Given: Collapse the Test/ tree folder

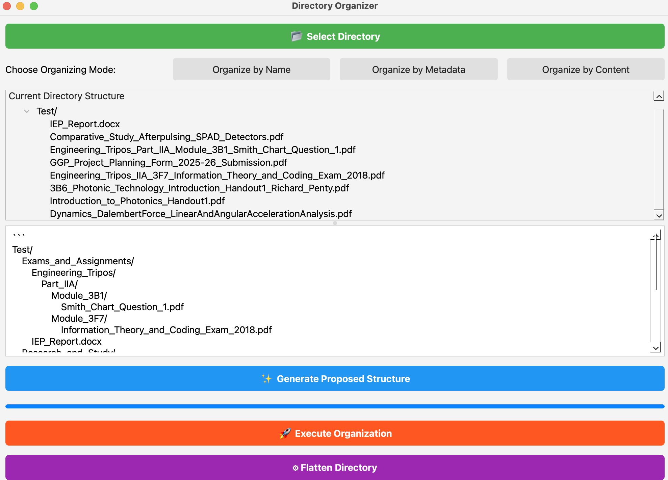Looking at the screenshot, I should tap(27, 111).
